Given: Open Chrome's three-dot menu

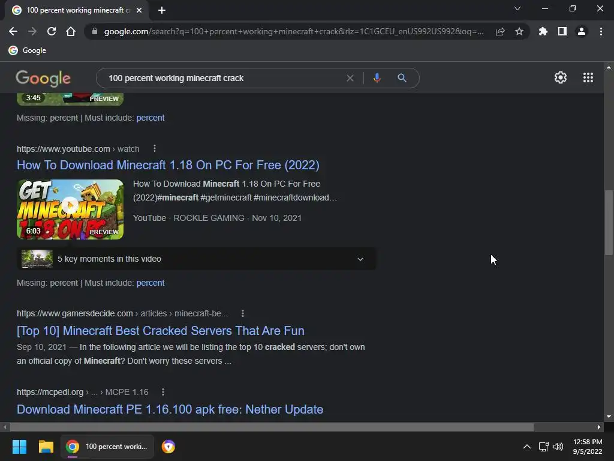Looking at the screenshot, I should click(x=601, y=31).
